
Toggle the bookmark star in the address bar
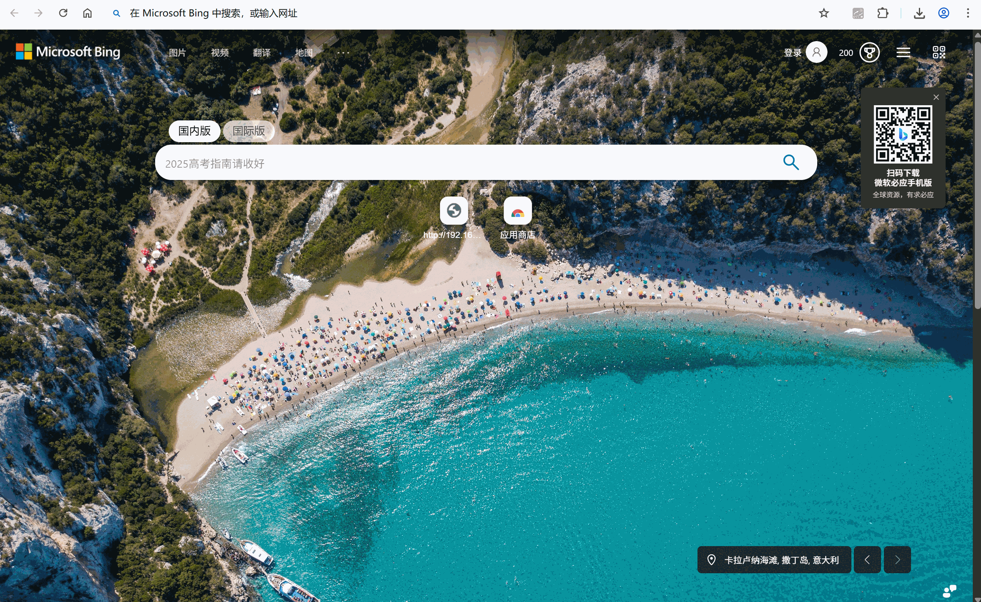tap(823, 13)
